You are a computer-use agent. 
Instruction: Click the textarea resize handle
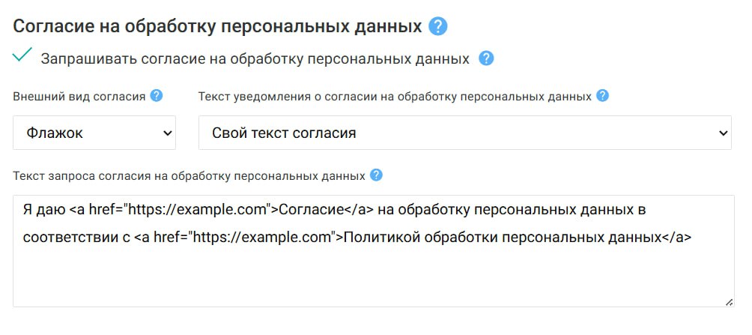[x=729, y=301]
